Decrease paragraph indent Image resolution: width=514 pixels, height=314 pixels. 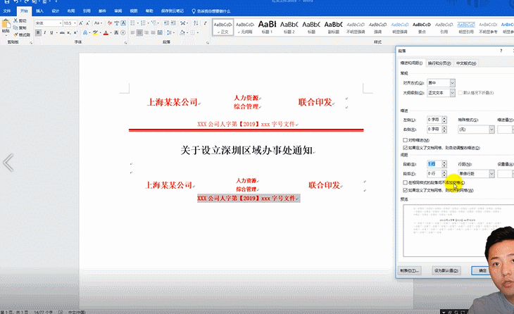(x=166, y=23)
